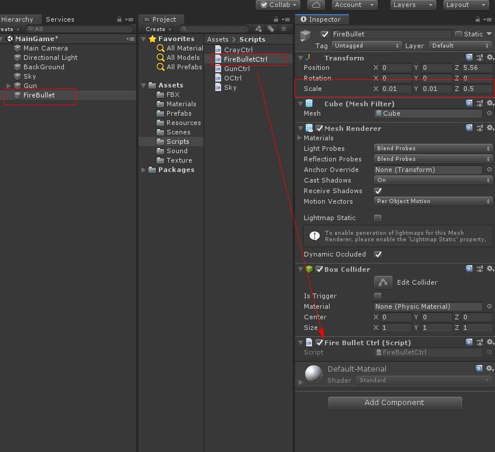Click the GameObject name field FireBullet

391,34
